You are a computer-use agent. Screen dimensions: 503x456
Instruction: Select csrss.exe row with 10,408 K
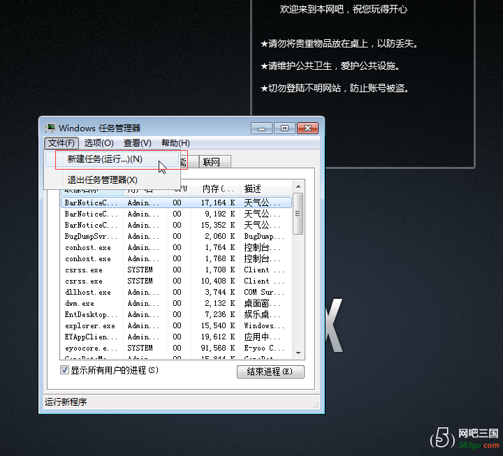pyautogui.click(x=176, y=281)
